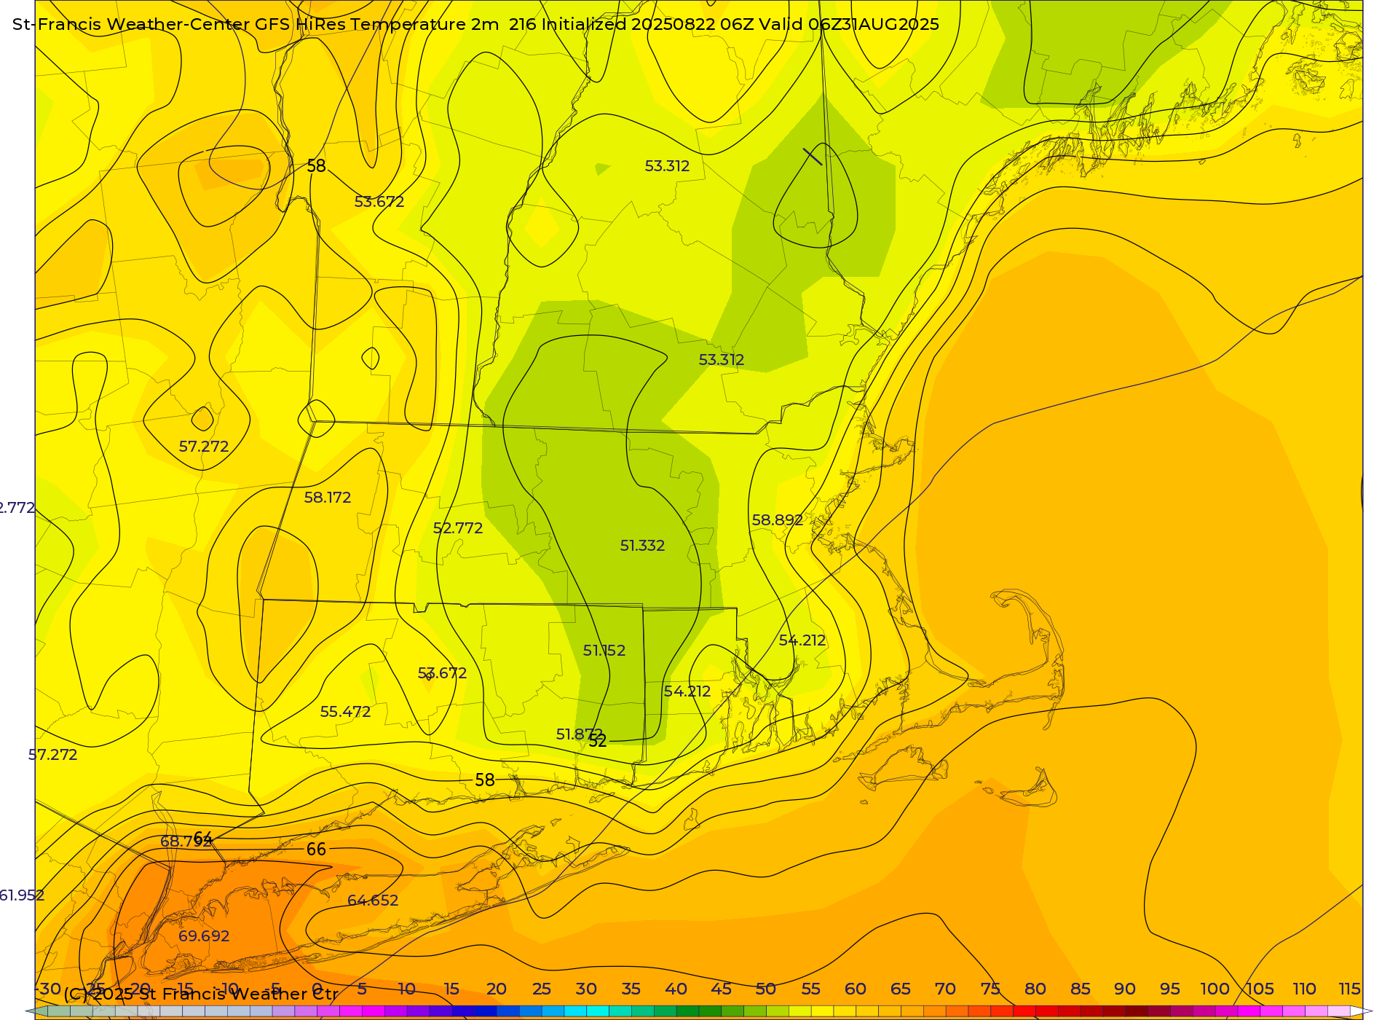1398x1020 pixels.
Task: Click the 58 contour label near the southern coastline
Action: tap(485, 780)
